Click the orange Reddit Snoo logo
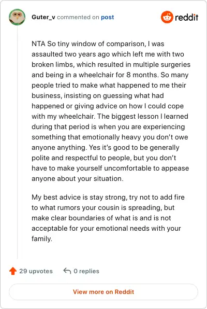 pyautogui.click(x=167, y=17)
